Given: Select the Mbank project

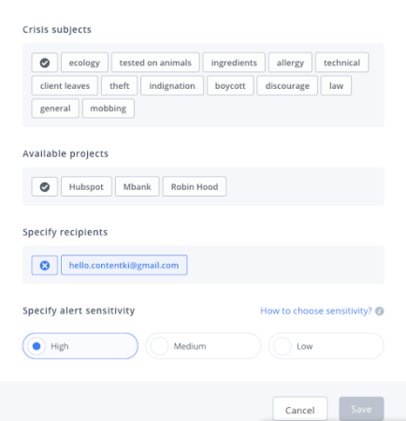Looking at the screenshot, I should pyautogui.click(x=138, y=187).
